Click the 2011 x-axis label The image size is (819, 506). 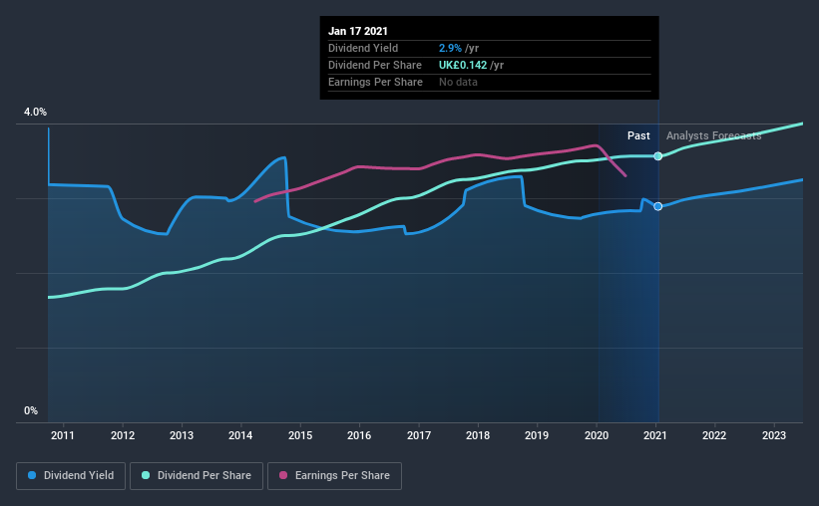click(63, 435)
